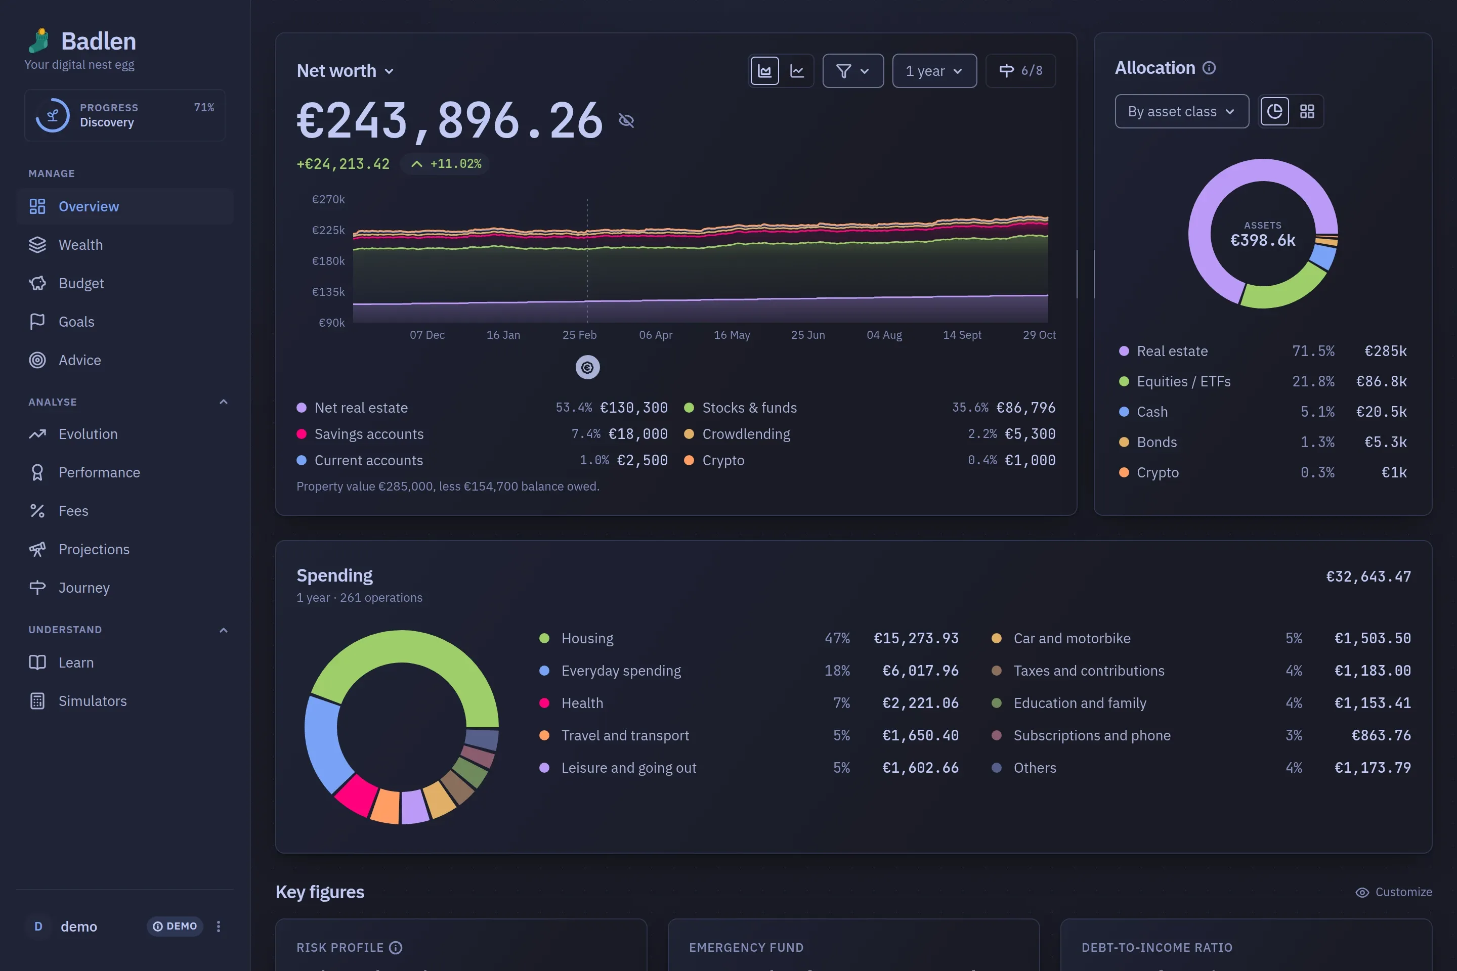Select the Housing spending category
Image resolution: width=1457 pixels, height=971 pixels.
[748, 638]
